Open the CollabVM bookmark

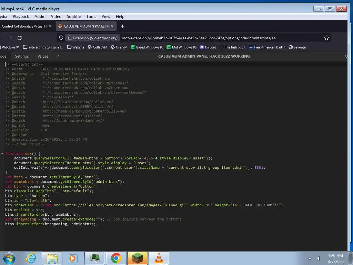pyautogui.click(x=97, y=47)
